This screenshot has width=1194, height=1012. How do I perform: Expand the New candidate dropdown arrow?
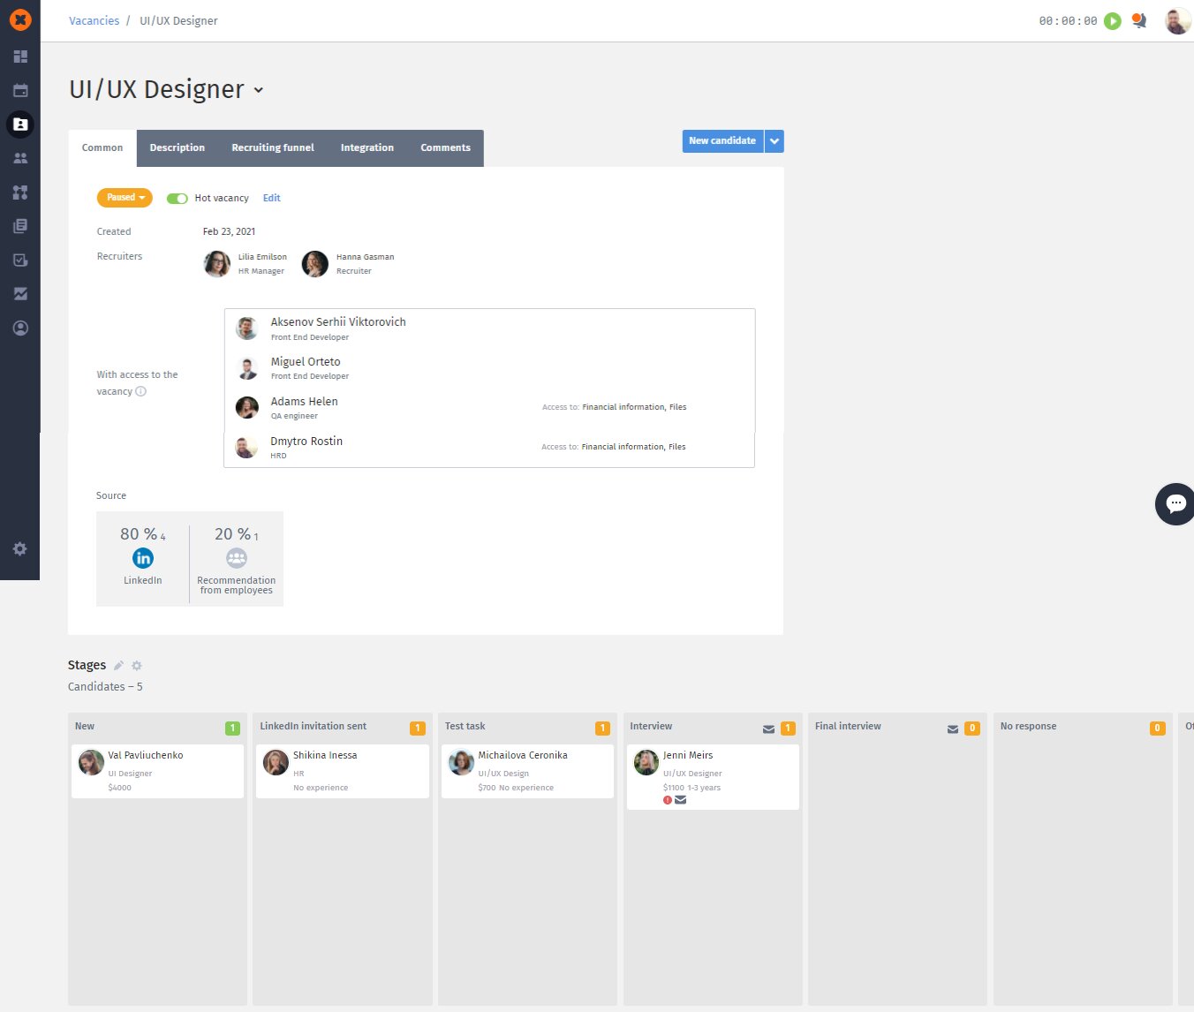(775, 141)
